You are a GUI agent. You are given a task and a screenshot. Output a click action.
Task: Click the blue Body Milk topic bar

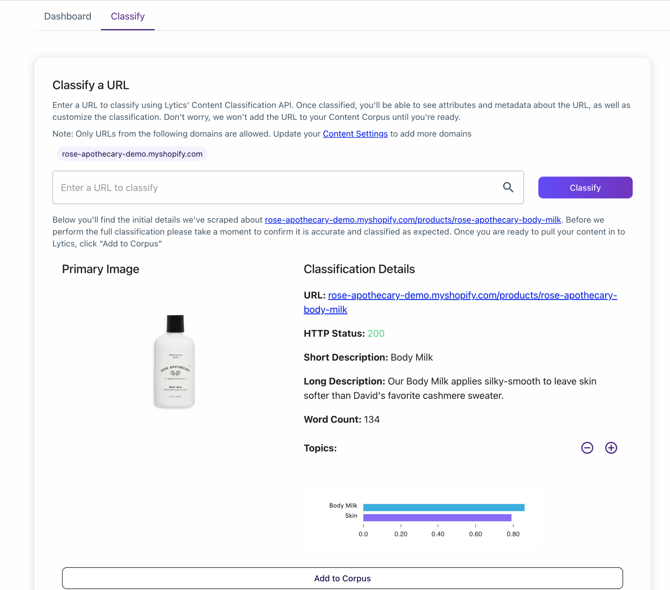pyautogui.click(x=443, y=507)
